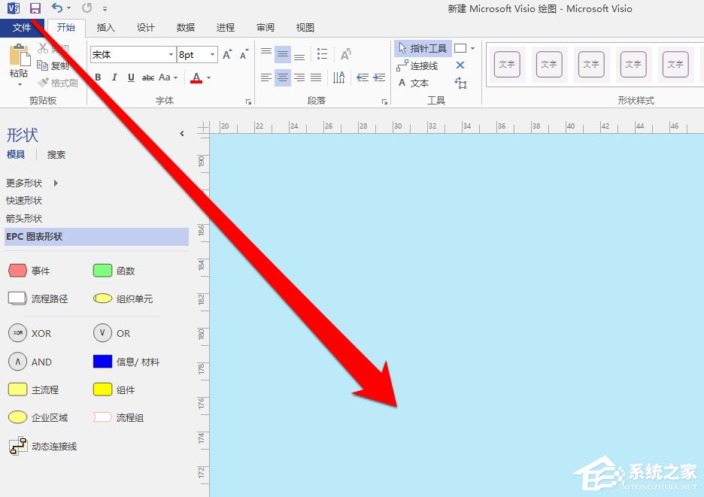
Task: Click the 格式刷 (Format Painter) icon
Action: [58, 83]
